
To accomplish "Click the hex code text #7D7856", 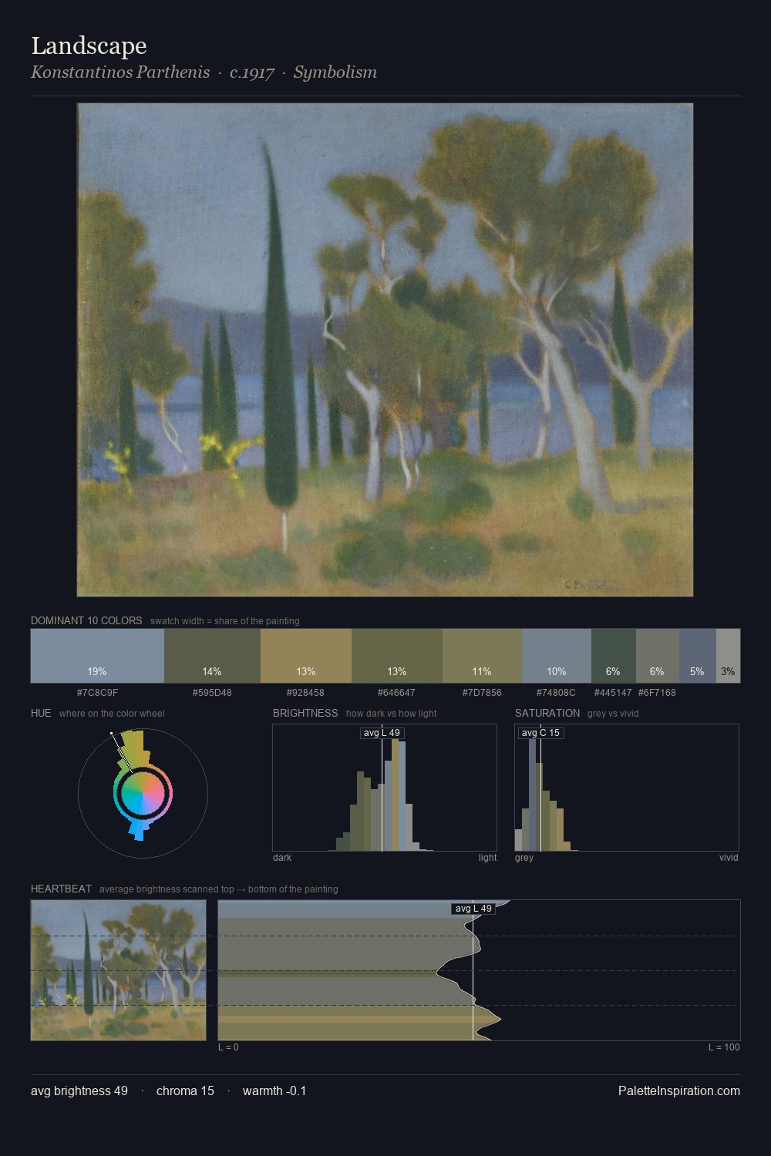I will [482, 693].
